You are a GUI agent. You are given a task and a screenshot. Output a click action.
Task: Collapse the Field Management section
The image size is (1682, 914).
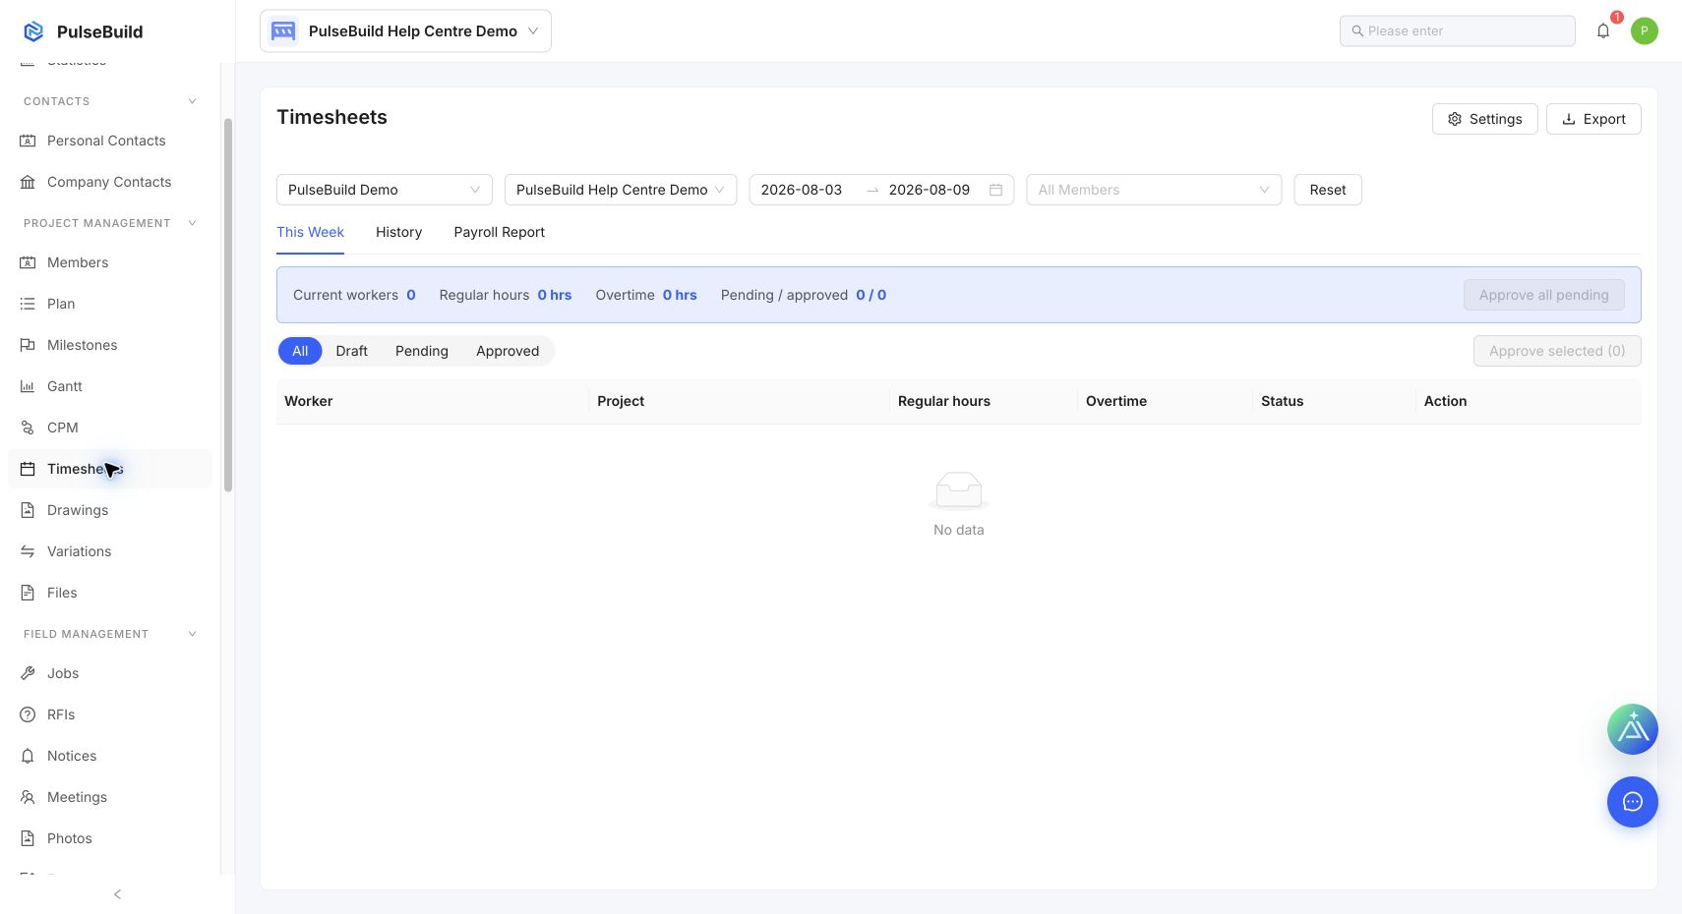pyautogui.click(x=192, y=634)
